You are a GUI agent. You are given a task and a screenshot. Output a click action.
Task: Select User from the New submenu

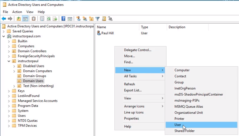[178, 125]
